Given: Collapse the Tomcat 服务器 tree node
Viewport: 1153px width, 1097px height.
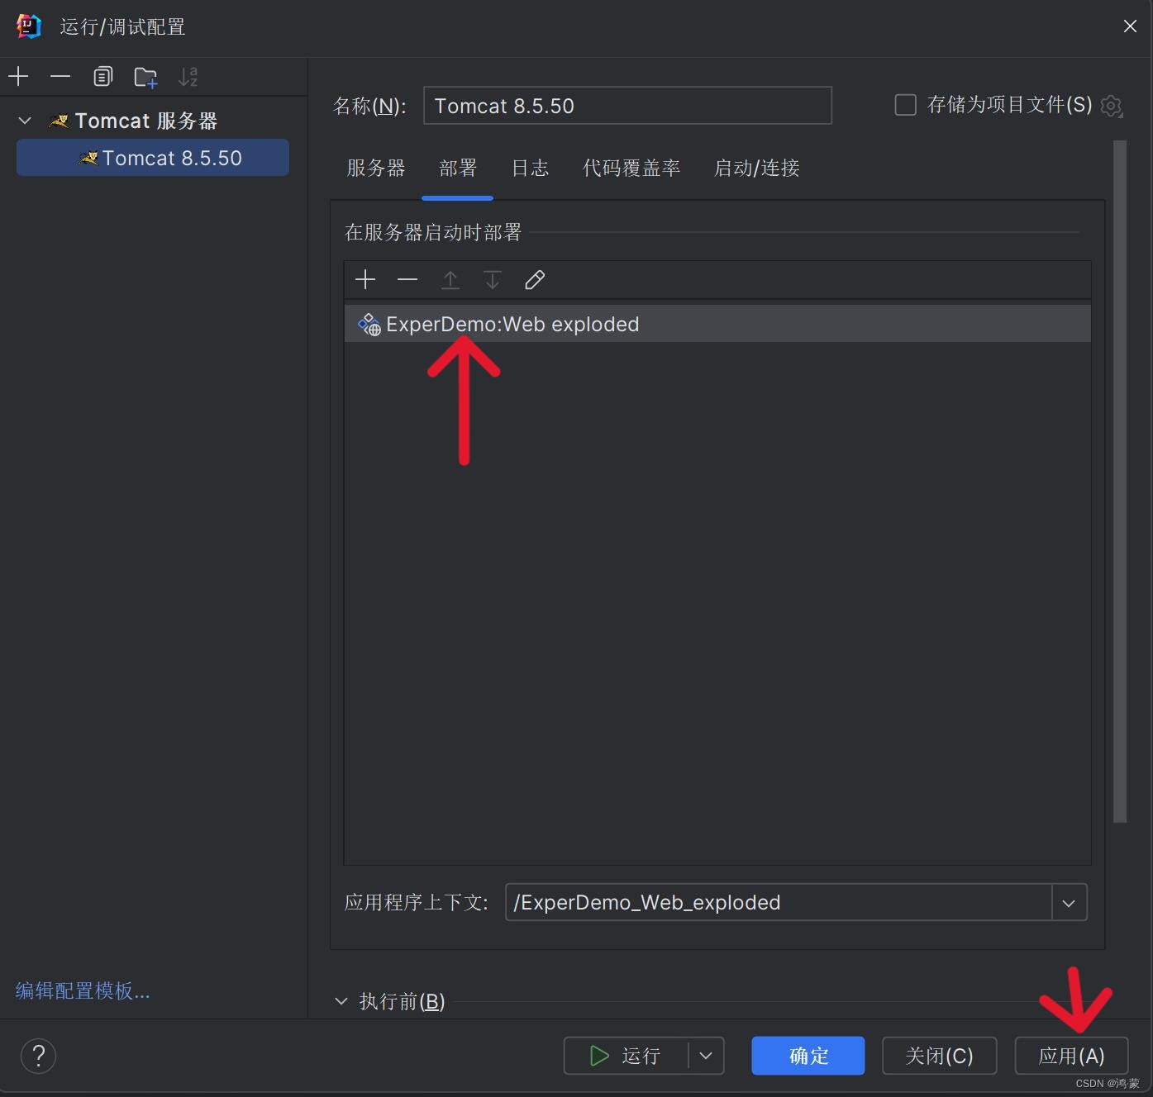Looking at the screenshot, I should point(25,121).
